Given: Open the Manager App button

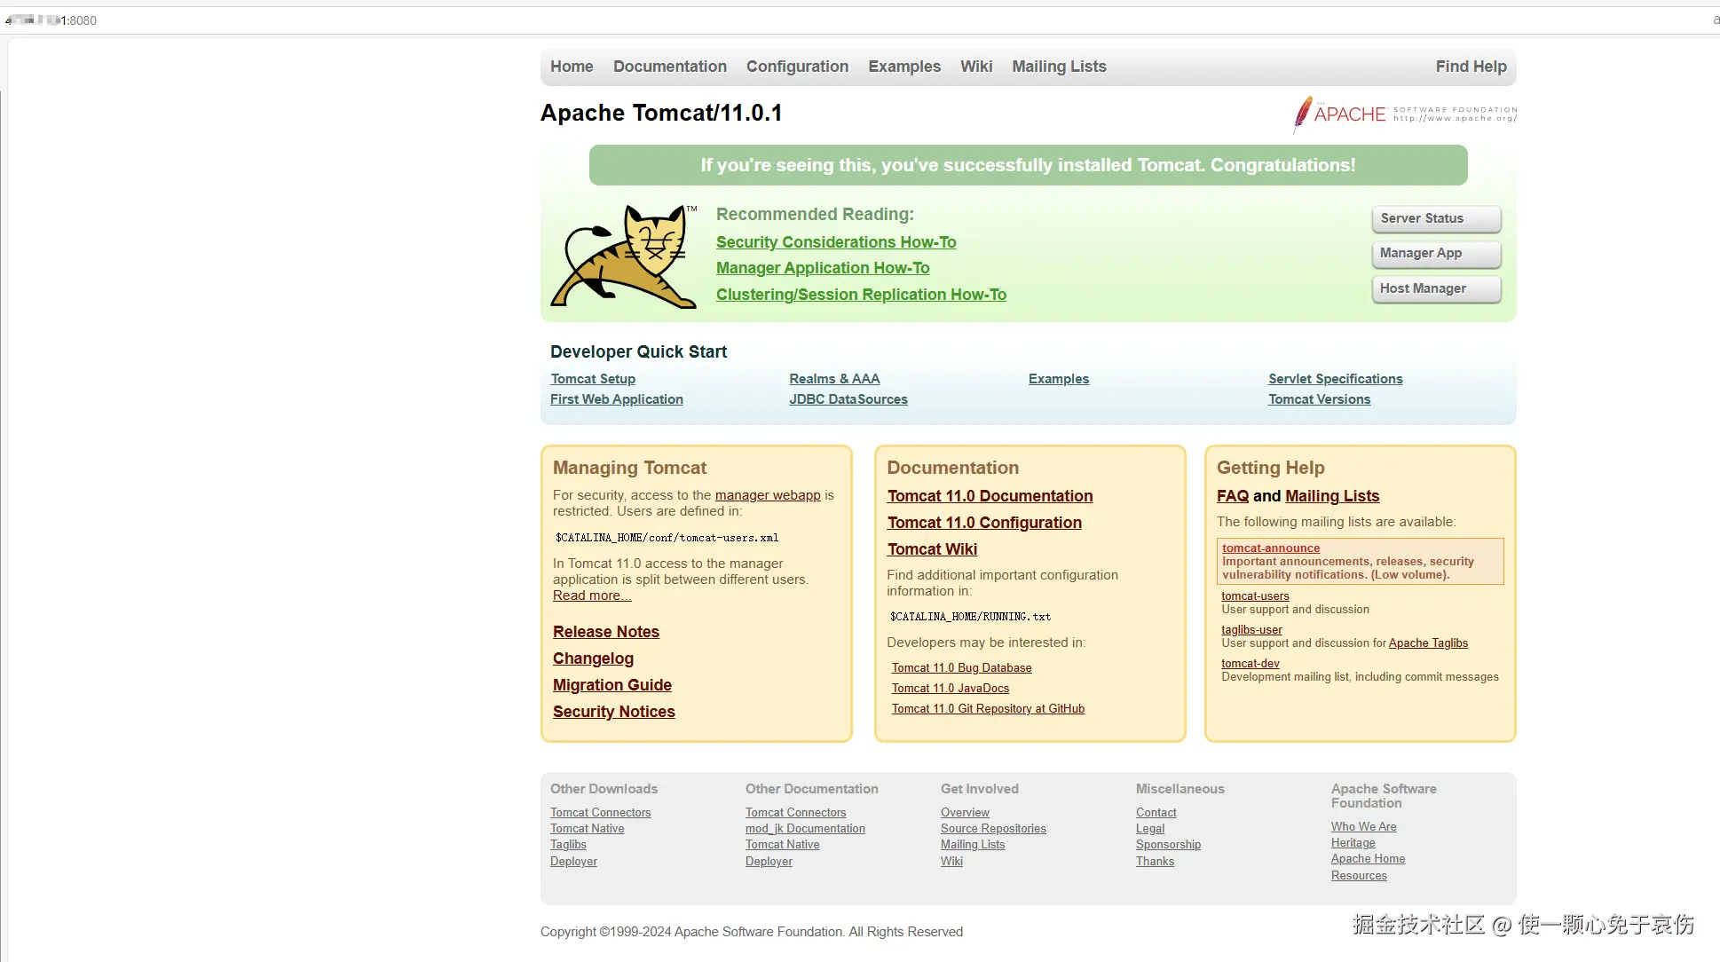Looking at the screenshot, I should (x=1435, y=254).
